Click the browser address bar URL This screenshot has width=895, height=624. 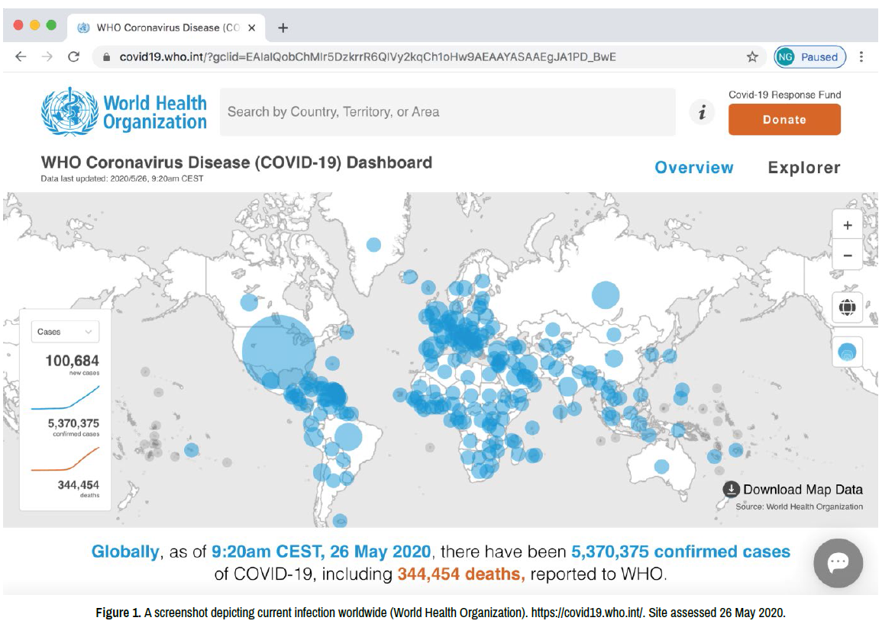[367, 57]
